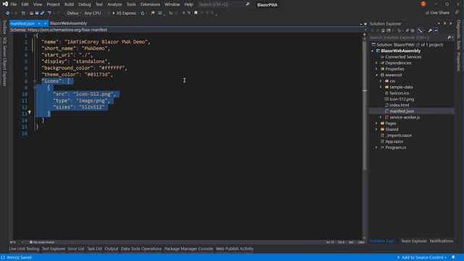Open the Output tab
Image resolution: width=464 pixels, height=261 pixels.
click(111, 249)
